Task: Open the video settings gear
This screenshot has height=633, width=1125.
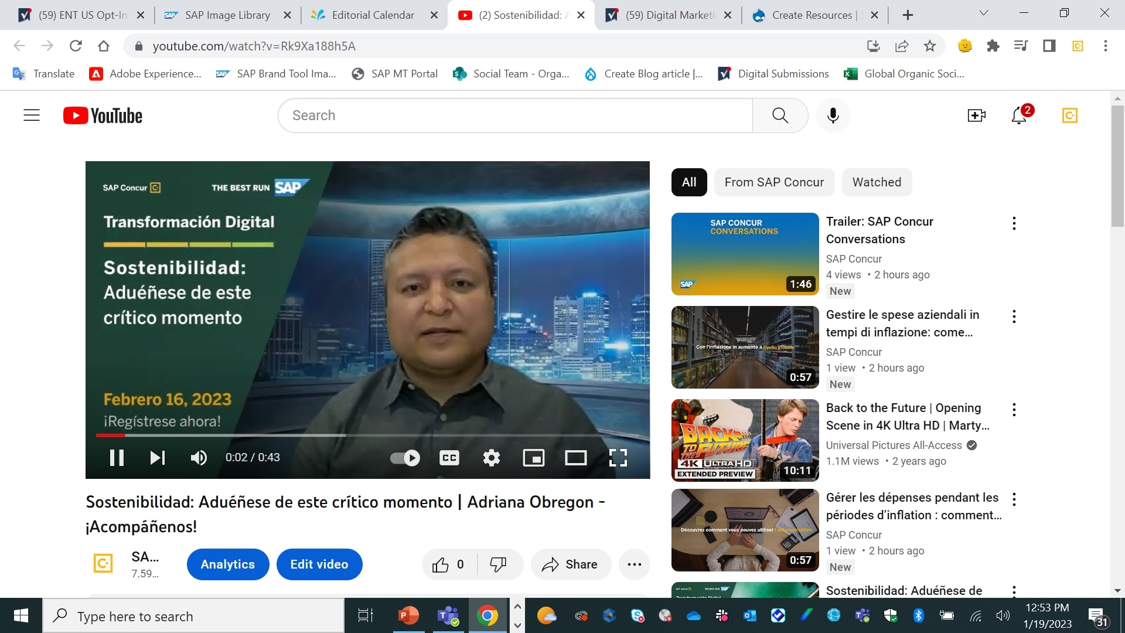Action: click(x=492, y=458)
